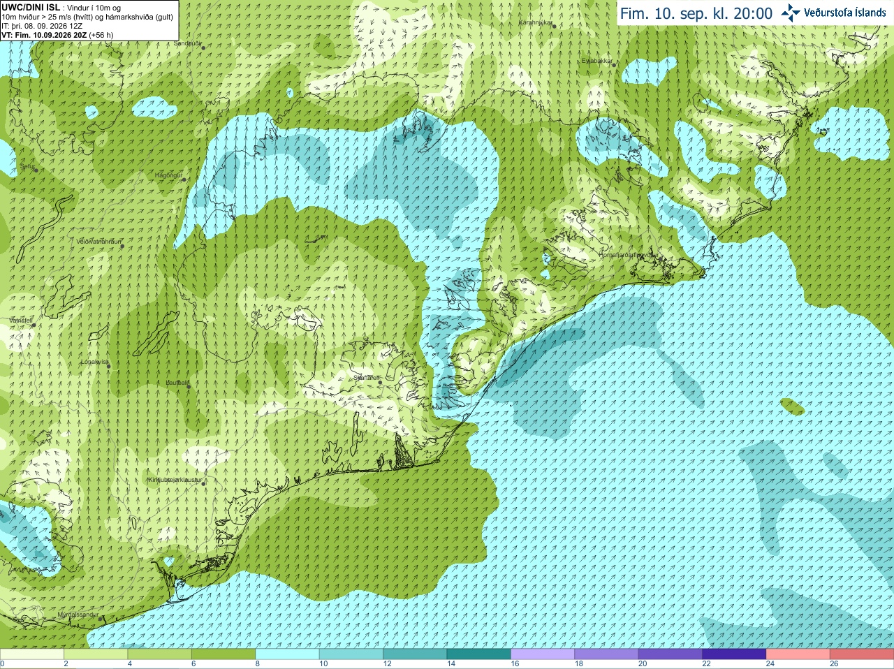Select the Kirkjubæjarklaustur station marker
Screen dimensions: 894x669
pos(204,484)
